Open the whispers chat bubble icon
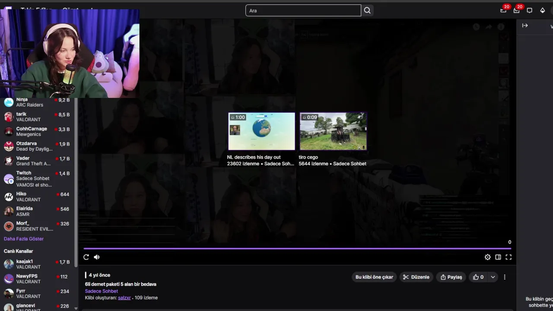The image size is (553, 311). coord(530,10)
